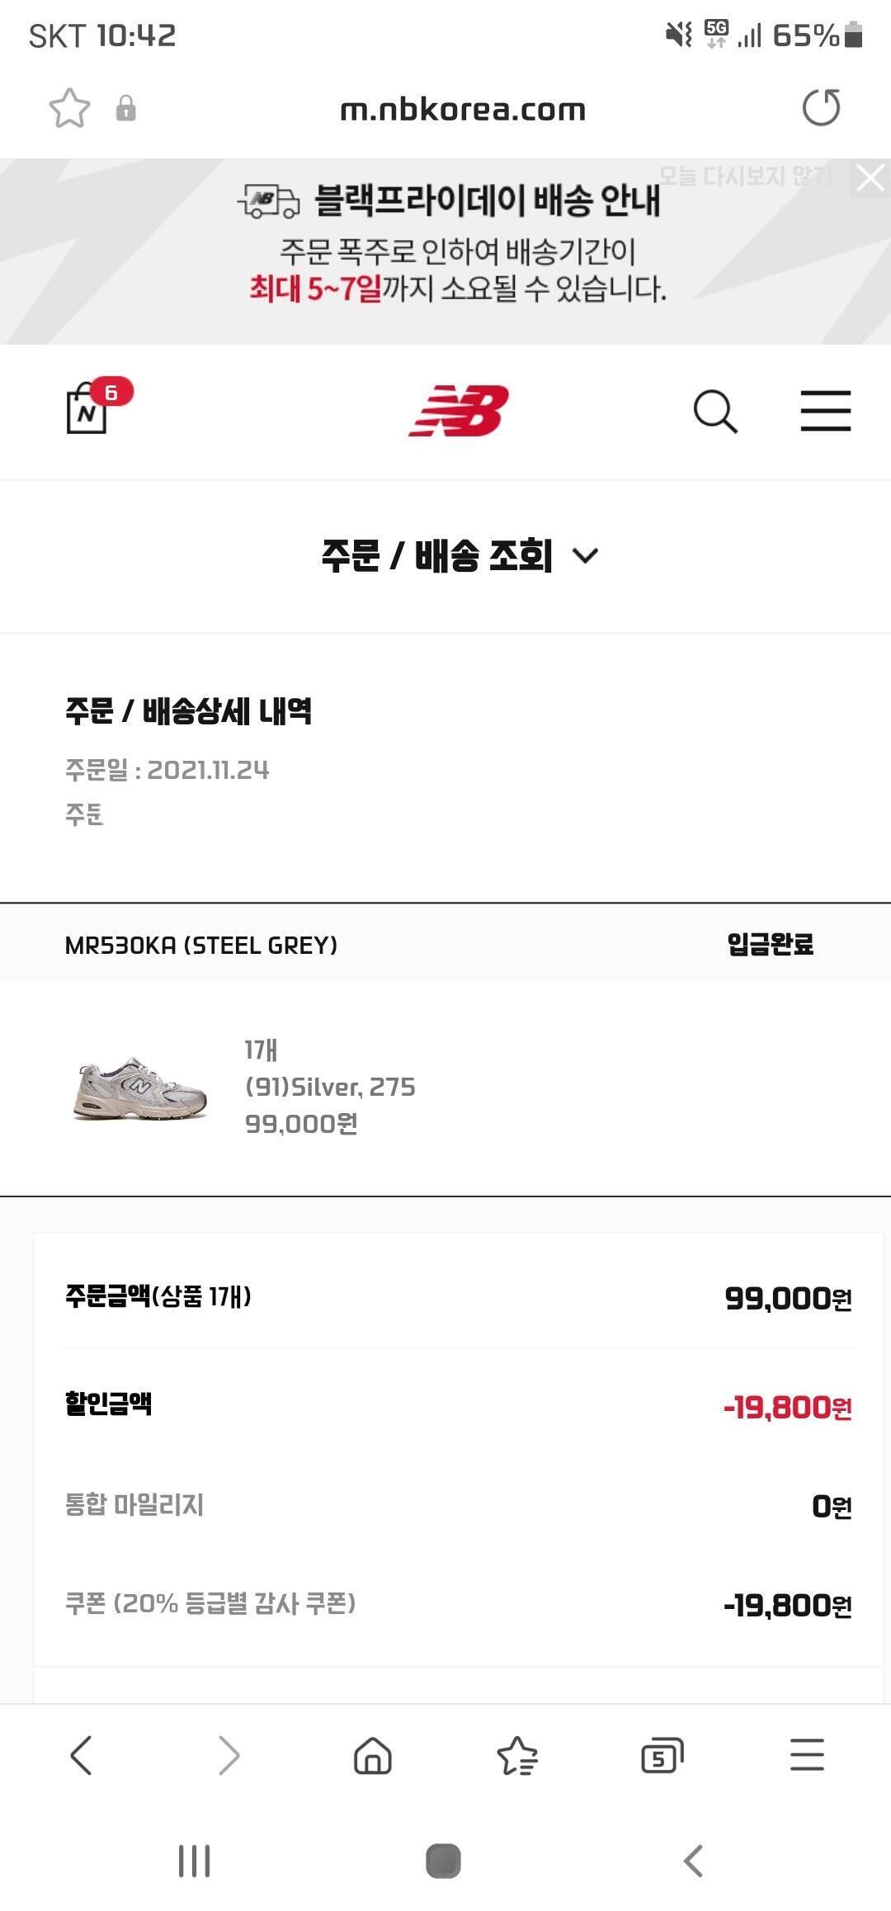Open browser bookmarks list icon
The image size is (891, 1911).
coord(517,1755)
